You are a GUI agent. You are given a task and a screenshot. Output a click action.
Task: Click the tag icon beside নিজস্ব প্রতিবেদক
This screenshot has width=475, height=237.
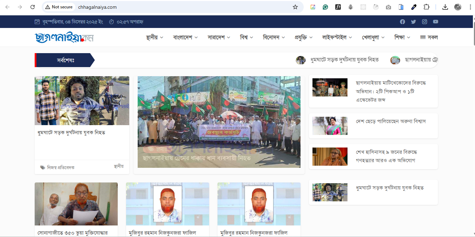(42, 167)
